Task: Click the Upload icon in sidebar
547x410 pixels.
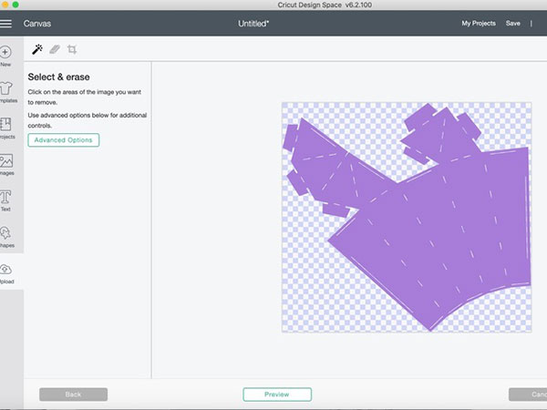Action: pyautogui.click(x=5, y=272)
